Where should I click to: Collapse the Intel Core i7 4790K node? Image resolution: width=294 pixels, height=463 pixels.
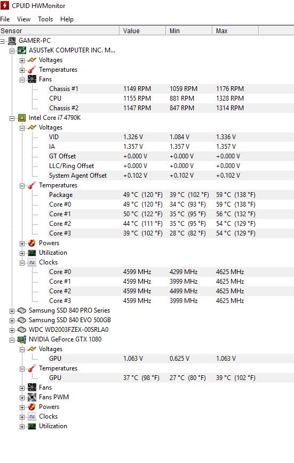pyautogui.click(x=12, y=118)
